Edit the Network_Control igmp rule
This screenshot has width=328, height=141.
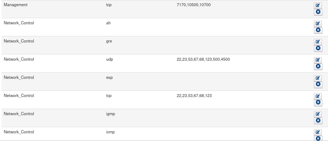pyautogui.click(x=318, y=114)
